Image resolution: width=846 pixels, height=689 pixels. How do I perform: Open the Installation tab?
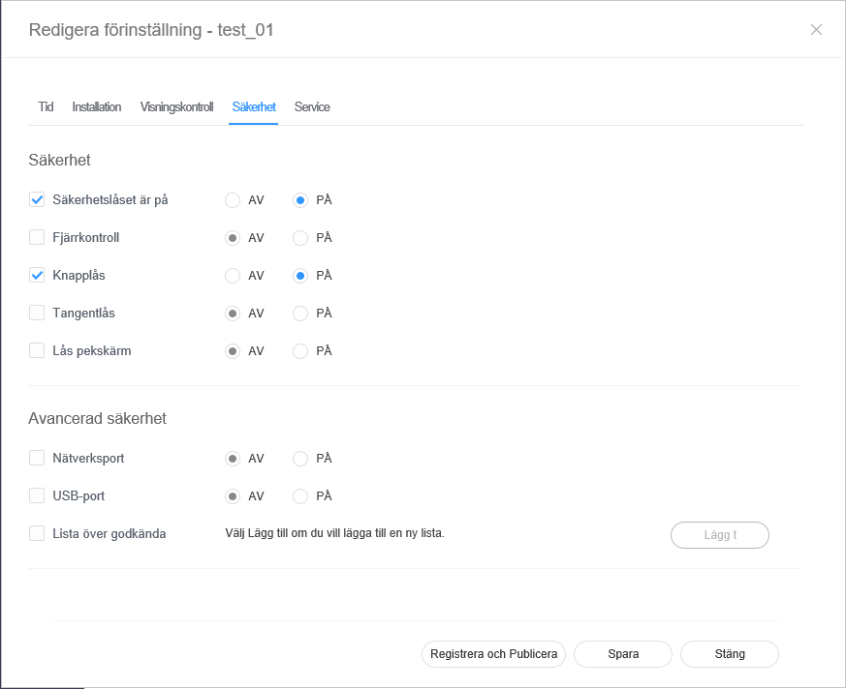[x=97, y=107]
